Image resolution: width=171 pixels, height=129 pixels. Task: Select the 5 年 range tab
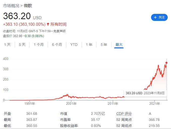point(104,45)
